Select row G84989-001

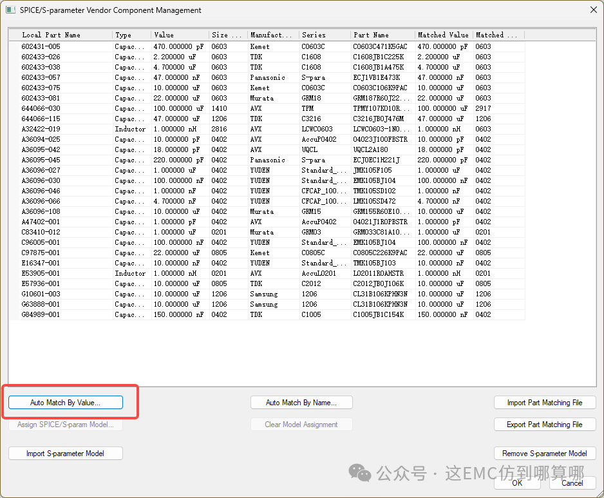(267, 314)
